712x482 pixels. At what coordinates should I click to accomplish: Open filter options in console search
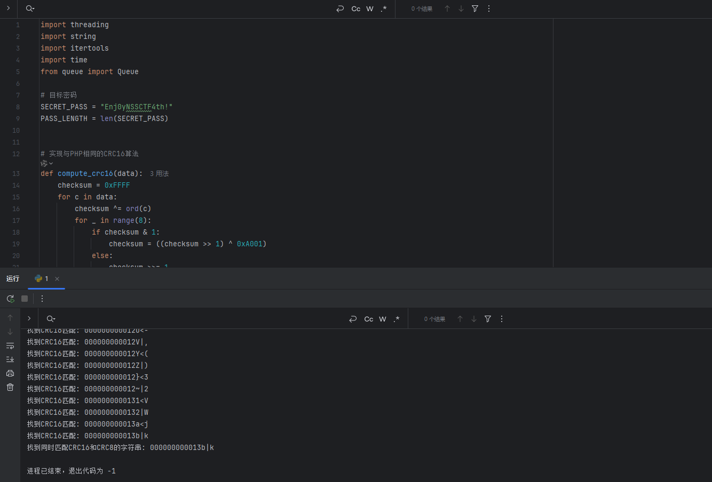click(x=488, y=319)
